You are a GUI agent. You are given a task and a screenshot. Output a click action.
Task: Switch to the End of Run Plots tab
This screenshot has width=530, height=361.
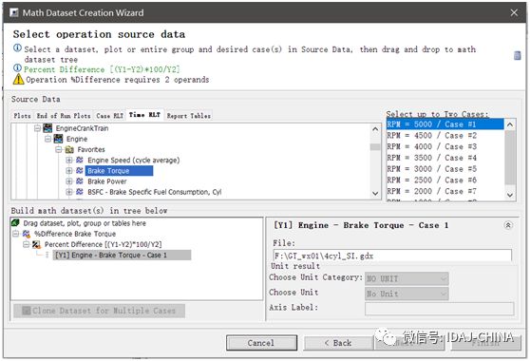pyautogui.click(x=64, y=116)
